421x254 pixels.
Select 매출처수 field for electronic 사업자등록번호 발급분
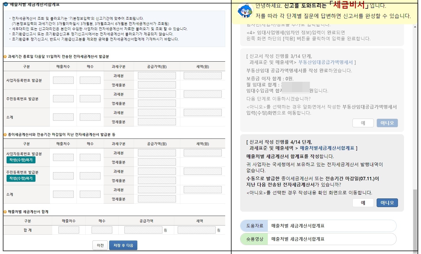pos(63,80)
